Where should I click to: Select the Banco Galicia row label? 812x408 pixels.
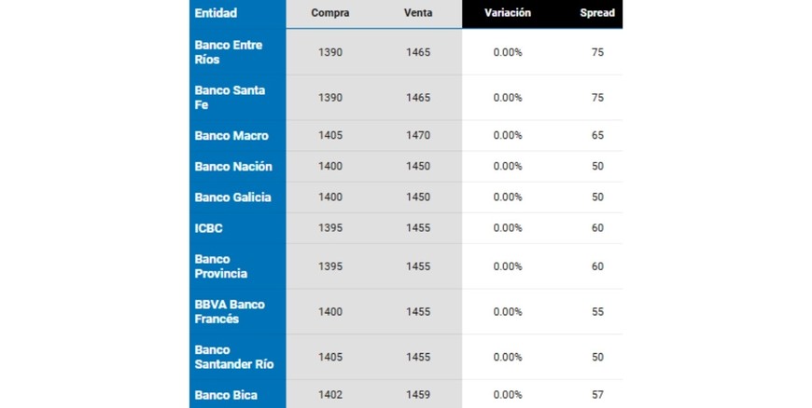[x=232, y=197]
